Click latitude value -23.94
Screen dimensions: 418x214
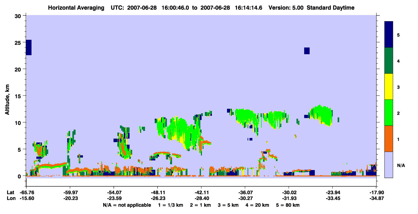[x=332, y=193]
